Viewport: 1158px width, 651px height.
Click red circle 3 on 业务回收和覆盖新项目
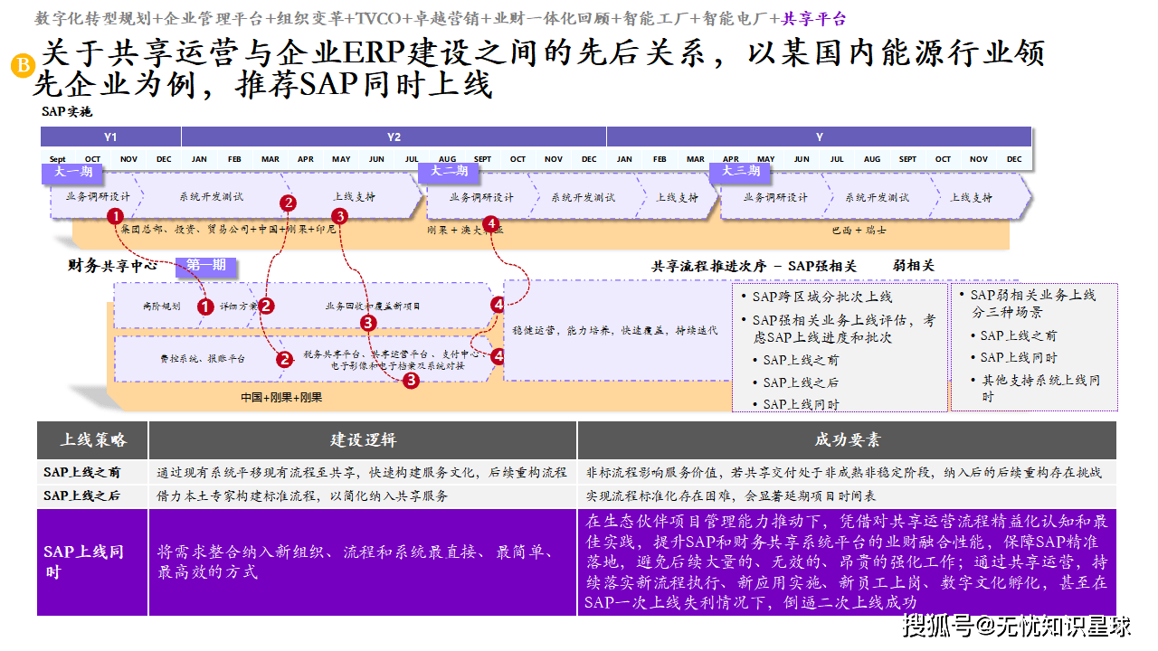point(367,323)
